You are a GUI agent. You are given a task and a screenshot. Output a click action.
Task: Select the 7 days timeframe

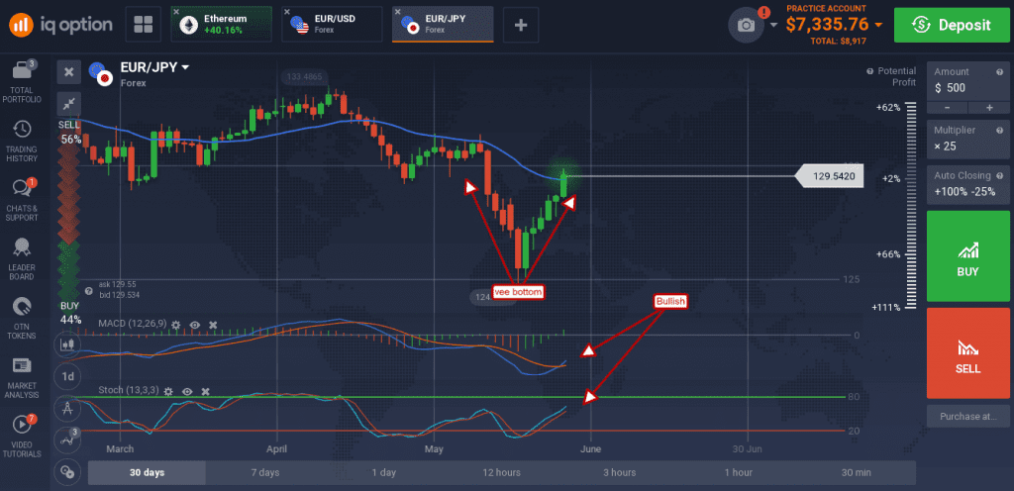(x=265, y=472)
